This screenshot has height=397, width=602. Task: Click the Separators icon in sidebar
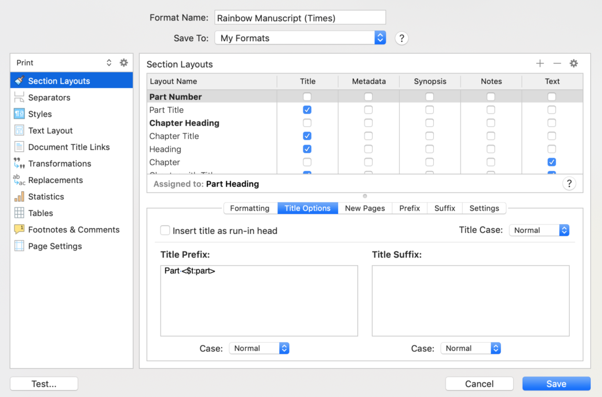click(x=19, y=97)
